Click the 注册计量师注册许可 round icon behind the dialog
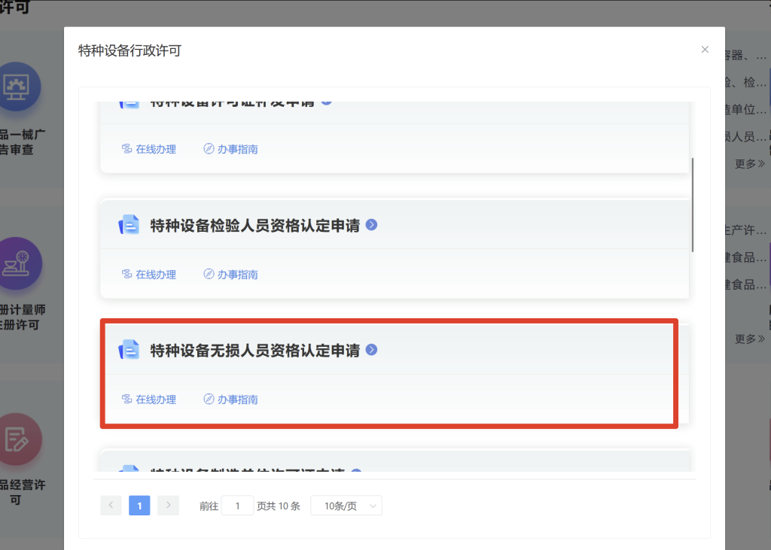 [18, 263]
